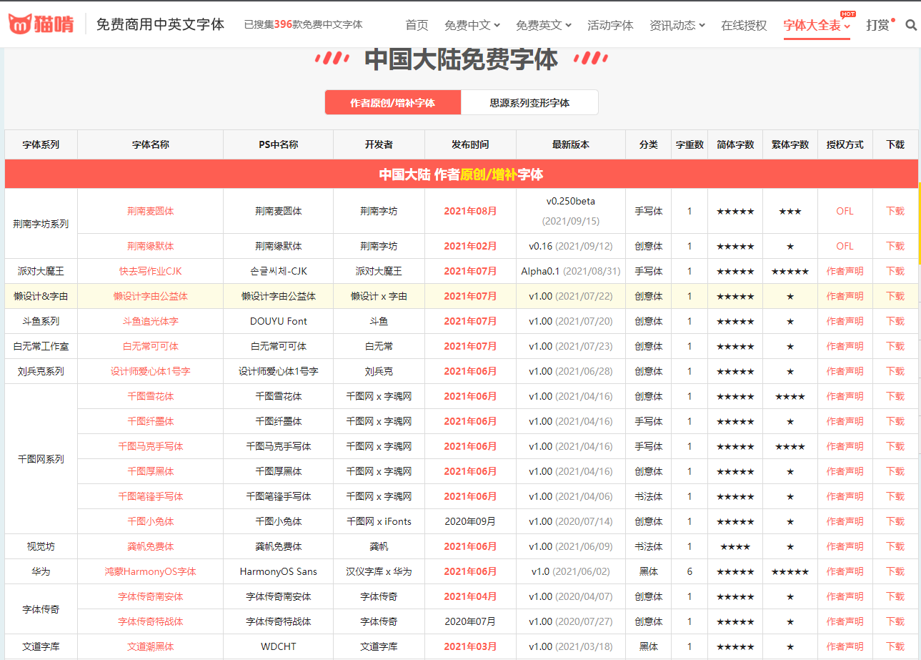The width and height of the screenshot is (921, 660).
Task: Click the 打赏 link
Action: click(877, 24)
